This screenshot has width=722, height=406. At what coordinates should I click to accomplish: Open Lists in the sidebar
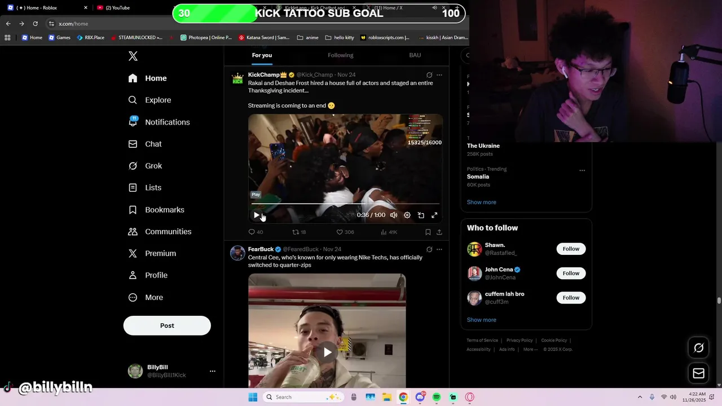pos(146,188)
